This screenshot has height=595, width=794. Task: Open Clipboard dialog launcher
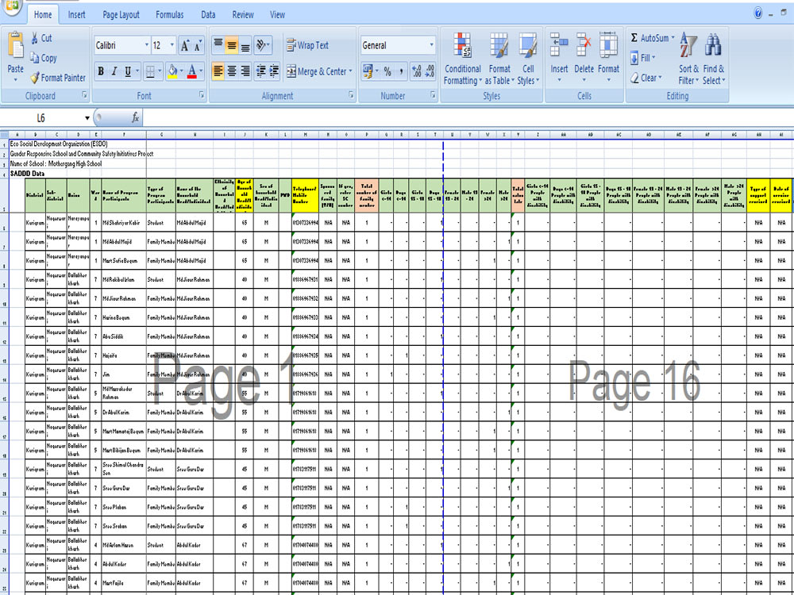pos(85,94)
